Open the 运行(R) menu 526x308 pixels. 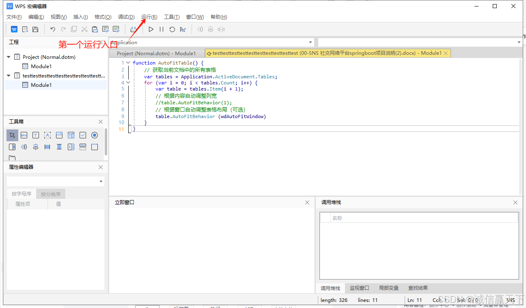pyautogui.click(x=149, y=17)
